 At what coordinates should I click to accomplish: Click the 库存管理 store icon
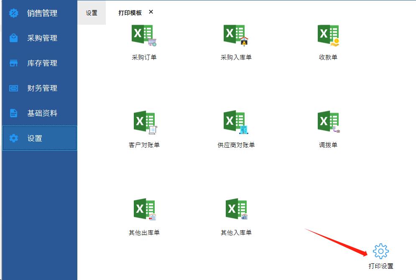(x=13, y=63)
